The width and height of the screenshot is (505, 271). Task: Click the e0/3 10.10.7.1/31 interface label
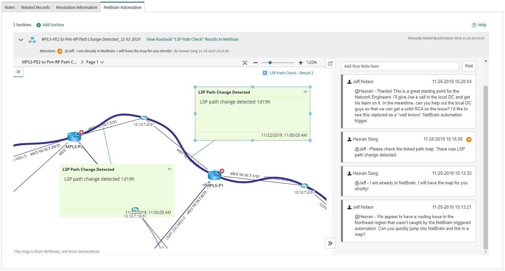245,175
